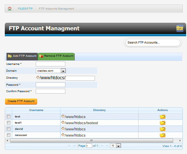The width and height of the screenshot is (187, 154).
Task: Select the david account checkbox
Action: [x=9, y=129]
